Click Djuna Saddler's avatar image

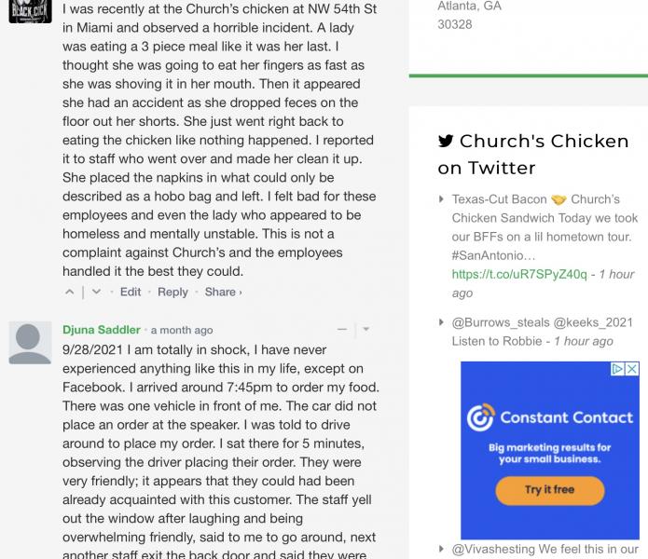(30, 343)
